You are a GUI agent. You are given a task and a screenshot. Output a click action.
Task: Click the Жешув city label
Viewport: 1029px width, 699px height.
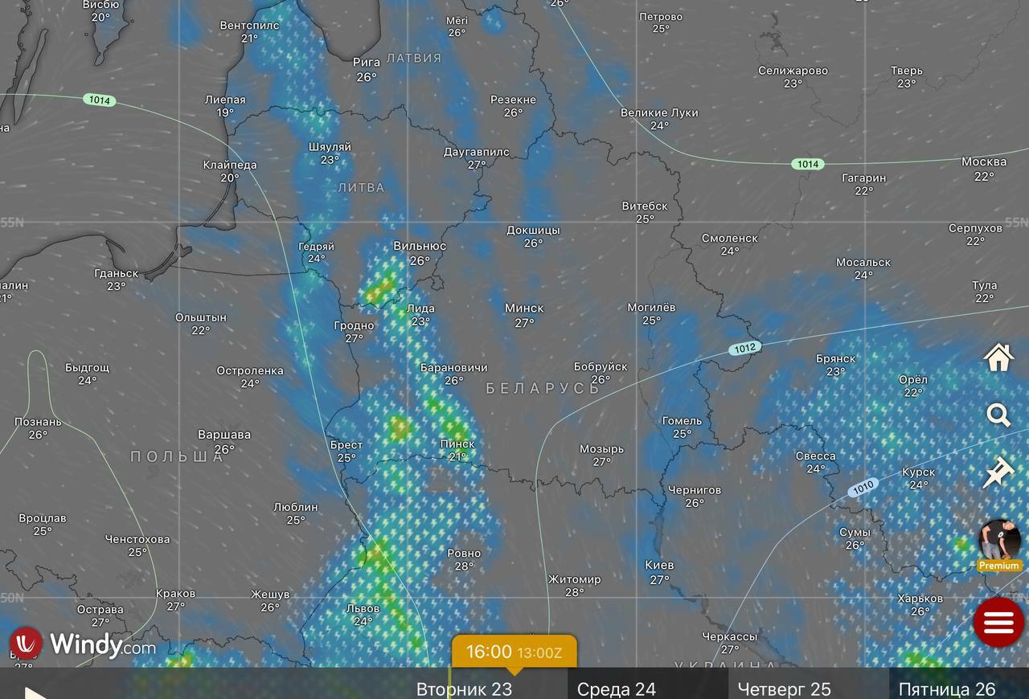pyautogui.click(x=270, y=595)
